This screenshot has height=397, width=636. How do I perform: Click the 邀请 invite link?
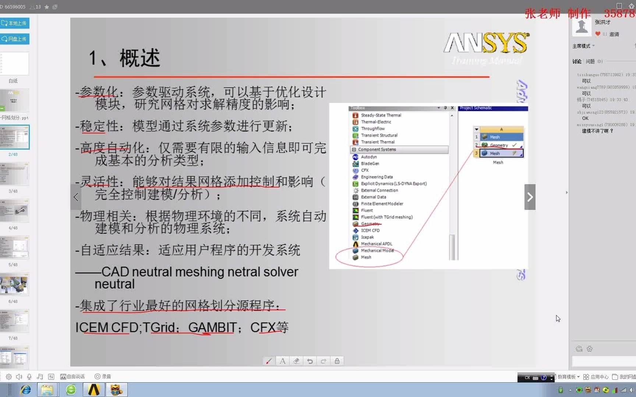click(x=614, y=34)
